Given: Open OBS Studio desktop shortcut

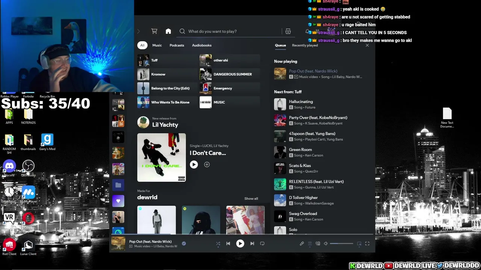Looking at the screenshot, I should [x=28, y=168].
